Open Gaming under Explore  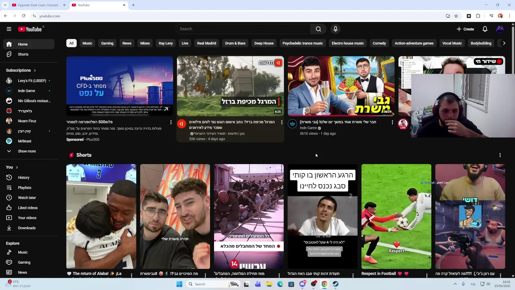click(28, 262)
